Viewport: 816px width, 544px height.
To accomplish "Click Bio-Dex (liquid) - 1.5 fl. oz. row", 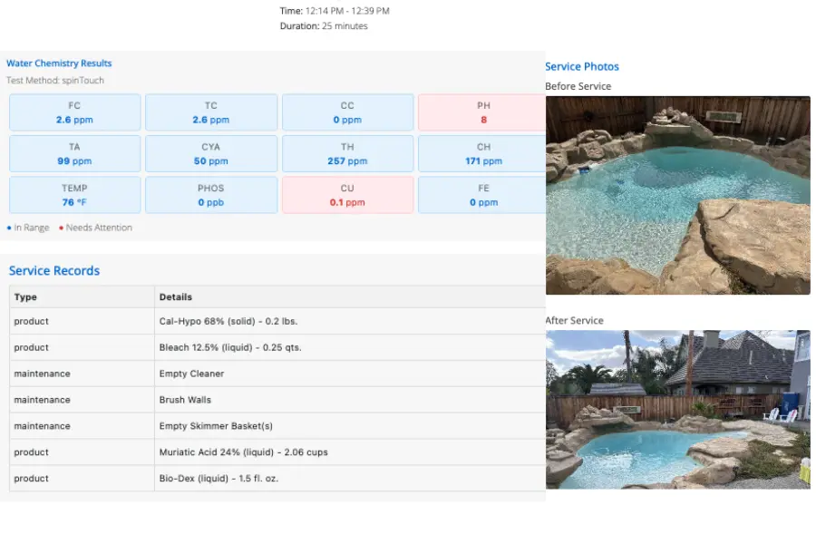I will (x=277, y=478).
